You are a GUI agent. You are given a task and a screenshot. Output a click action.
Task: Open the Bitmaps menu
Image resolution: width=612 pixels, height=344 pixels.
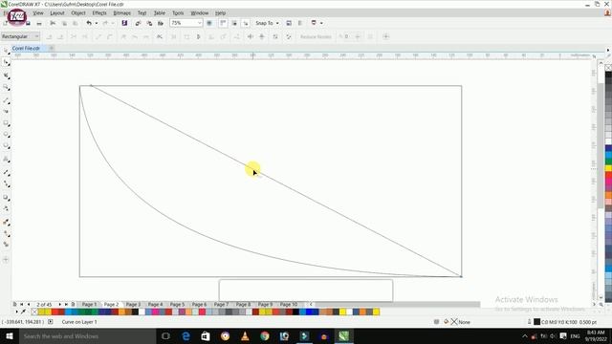pos(121,13)
